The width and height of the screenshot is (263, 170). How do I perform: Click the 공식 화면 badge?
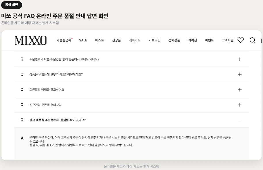pos(12,5)
